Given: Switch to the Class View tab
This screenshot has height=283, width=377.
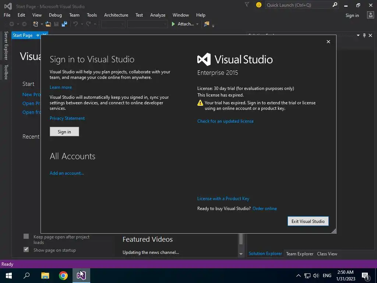Looking at the screenshot, I should (327, 254).
